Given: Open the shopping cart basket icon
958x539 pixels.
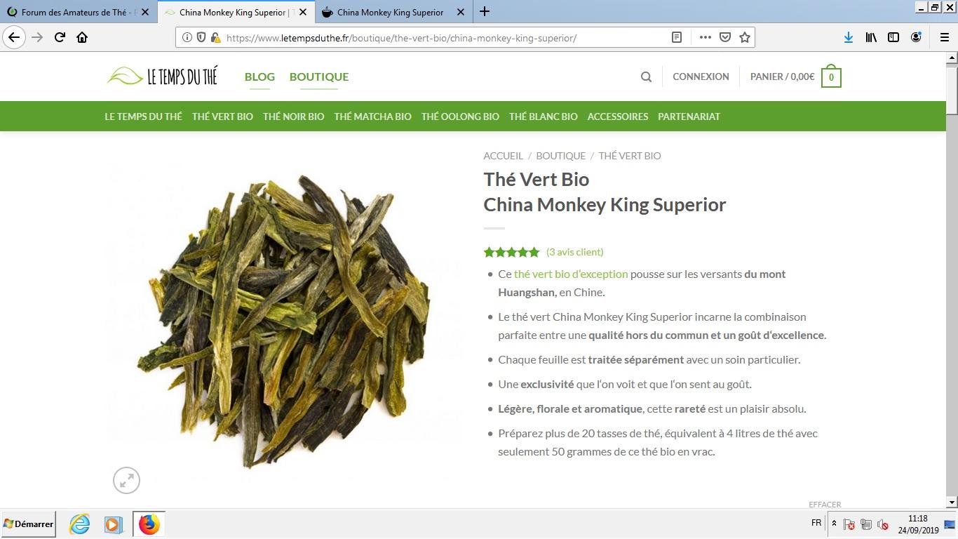Looking at the screenshot, I should (832, 76).
